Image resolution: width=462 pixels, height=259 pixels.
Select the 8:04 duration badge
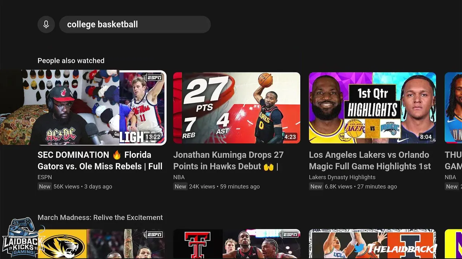coord(426,137)
